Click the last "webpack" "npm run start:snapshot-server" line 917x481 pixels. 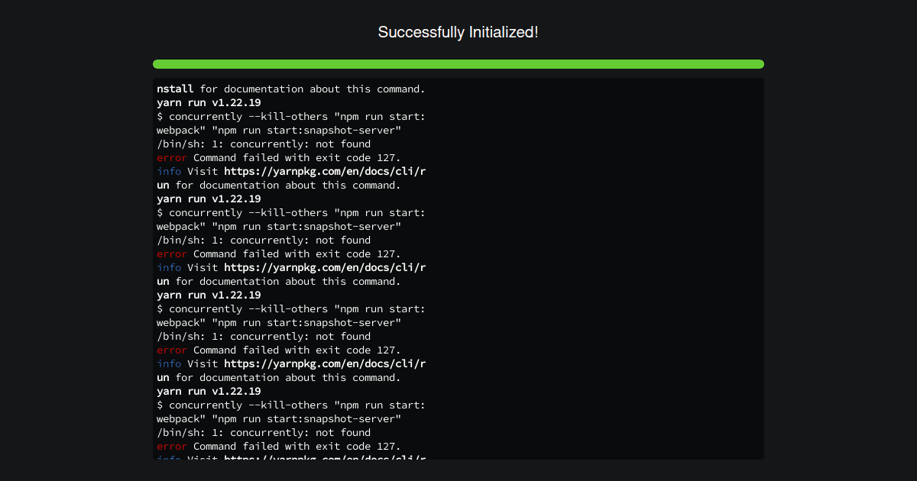[x=279, y=419]
